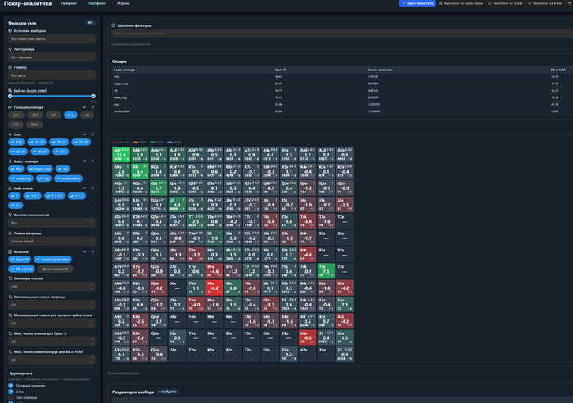573x403 pixels.
Task: Click the trophy icon beside Тип турнира
Action: pos(10,49)
